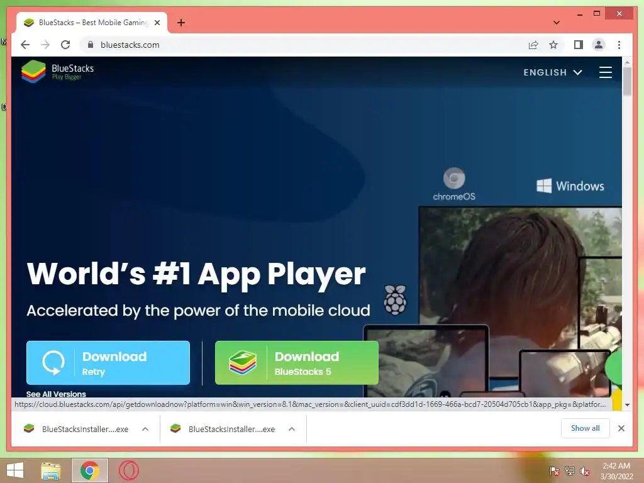This screenshot has width=644, height=483.
Task: Click the page vertical scrollbar thumb
Action: [x=627, y=81]
